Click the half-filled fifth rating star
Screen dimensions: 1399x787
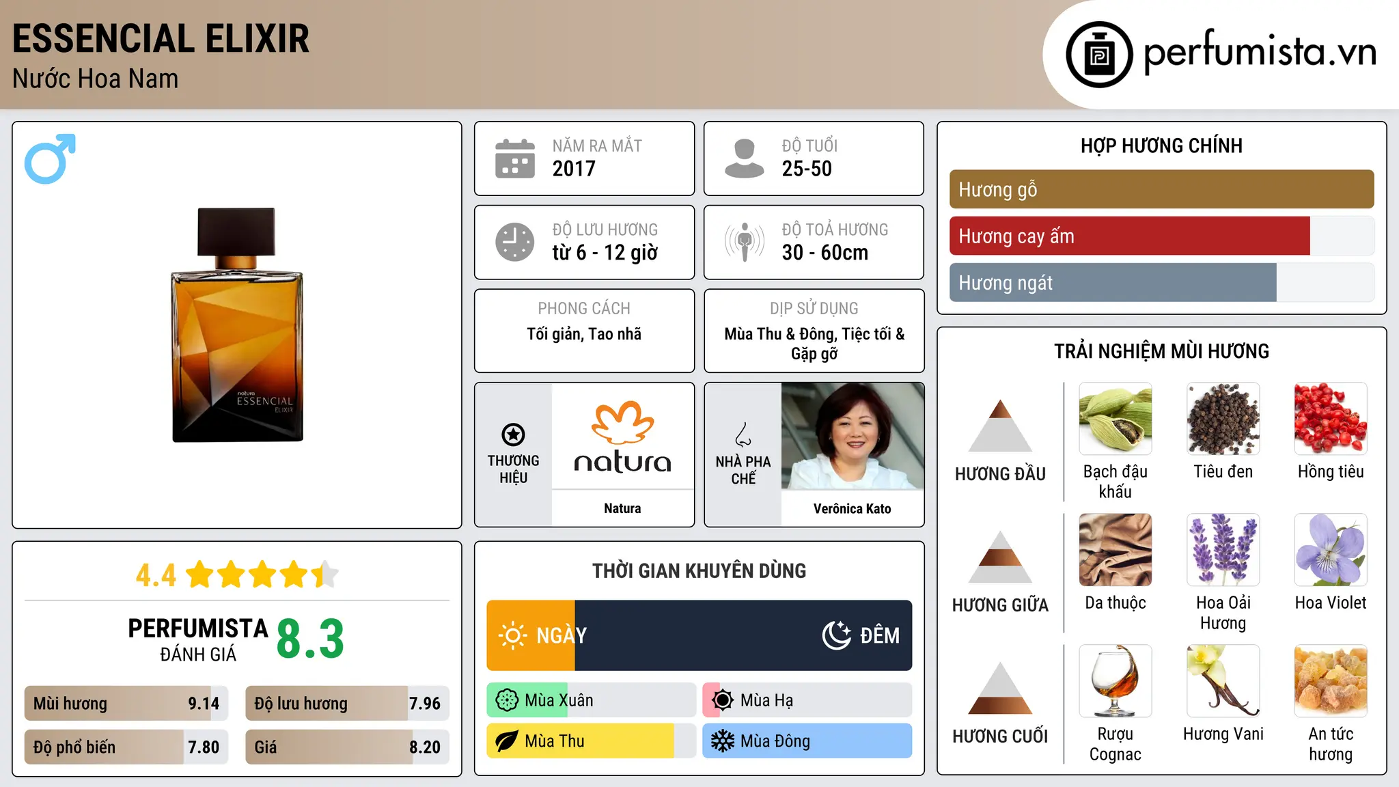[325, 574]
